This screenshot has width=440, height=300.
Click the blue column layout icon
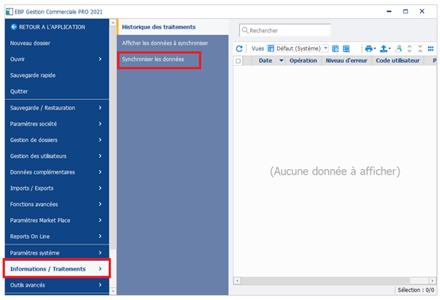pos(430,48)
